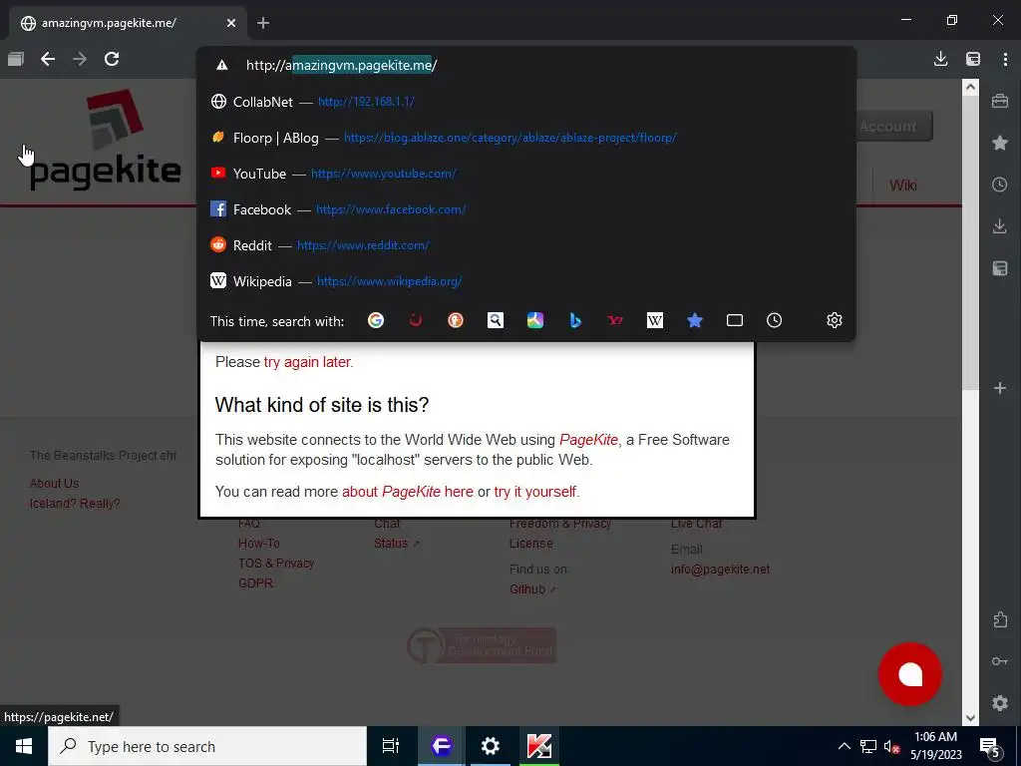Image resolution: width=1021 pixels, height=766 pixels.
Task: Click the tab list icon left of back
Action: pos(16,59)
